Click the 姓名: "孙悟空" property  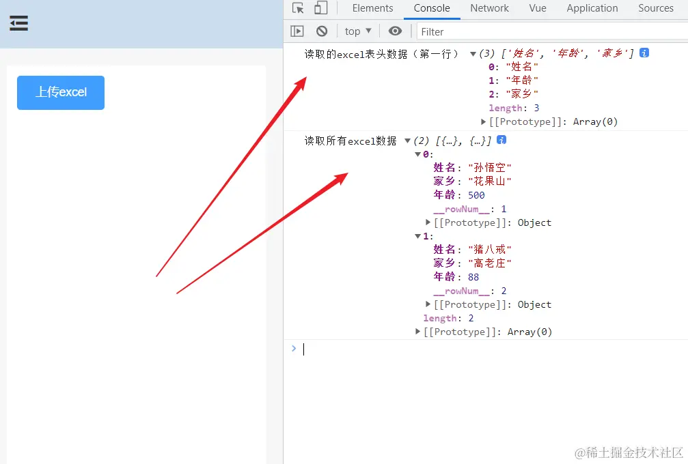point(472,168)
